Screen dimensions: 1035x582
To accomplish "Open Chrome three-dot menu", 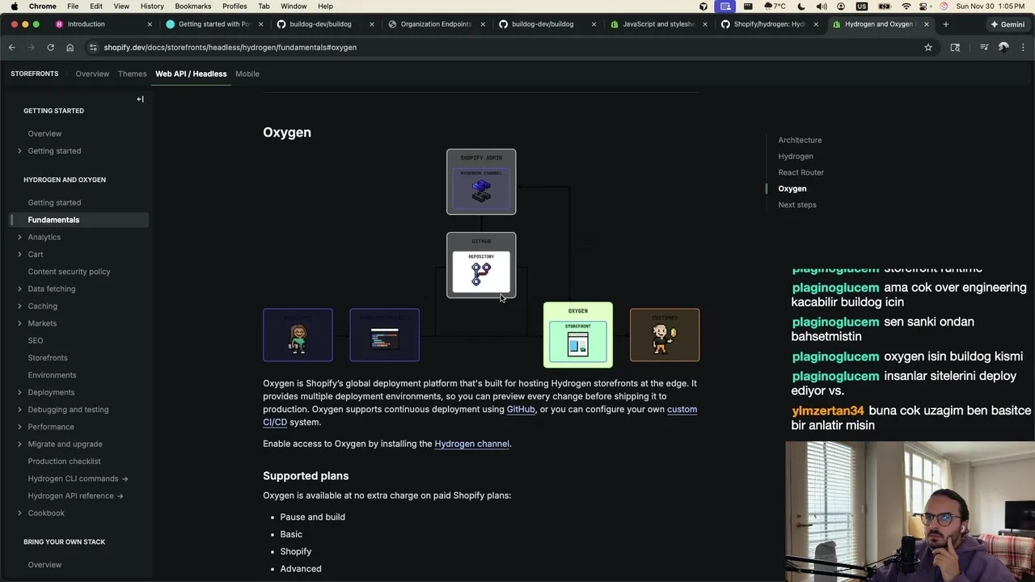I will (1023, 48).
